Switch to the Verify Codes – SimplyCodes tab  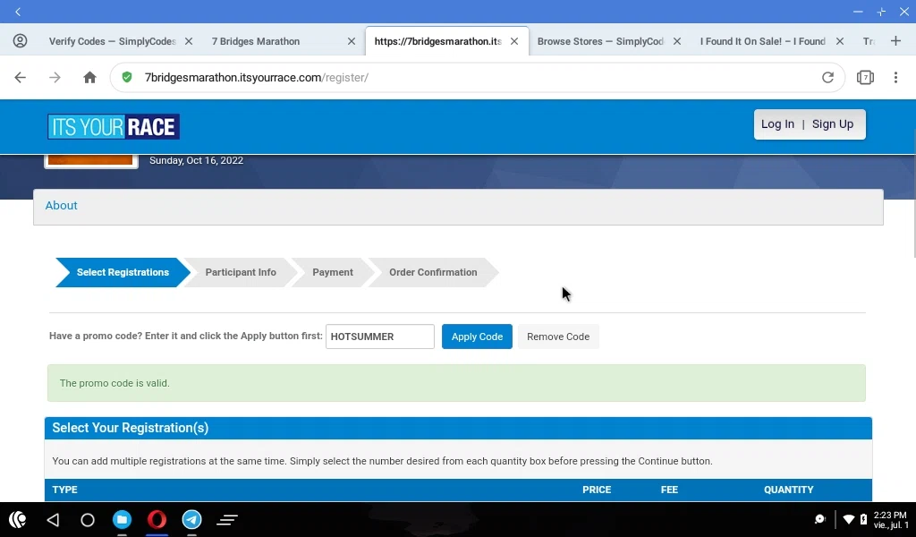tap(112, 41)
